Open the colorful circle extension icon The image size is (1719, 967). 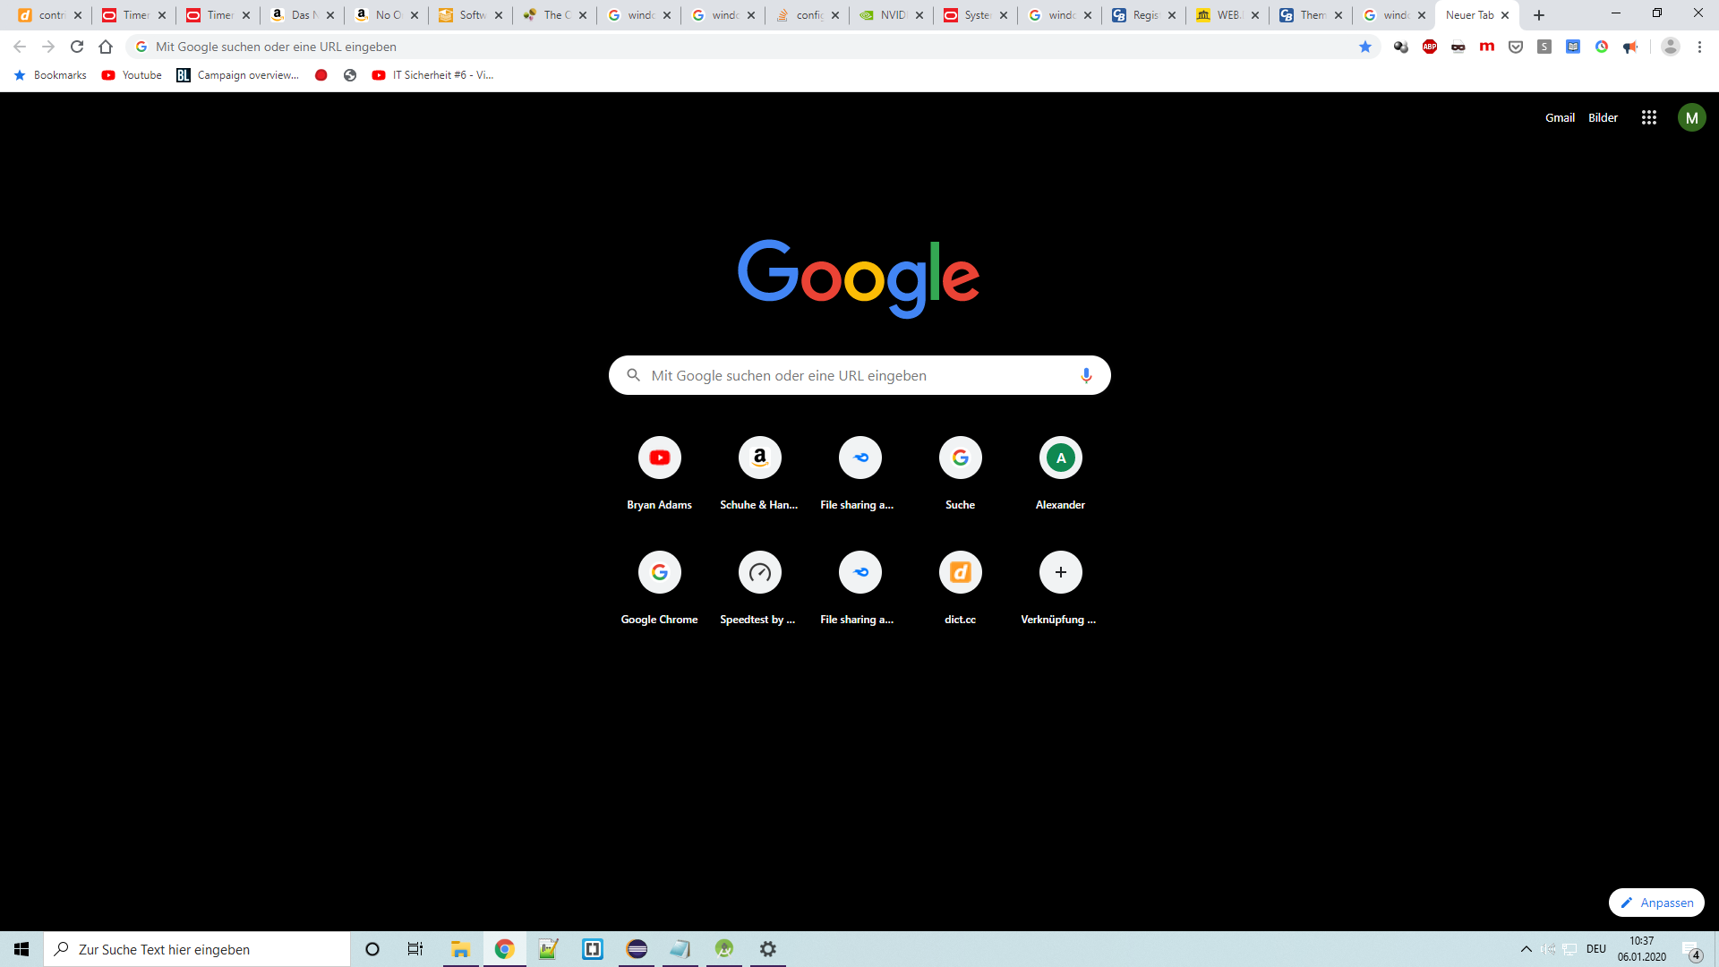pyautogui.click(x=1602, y=47)
